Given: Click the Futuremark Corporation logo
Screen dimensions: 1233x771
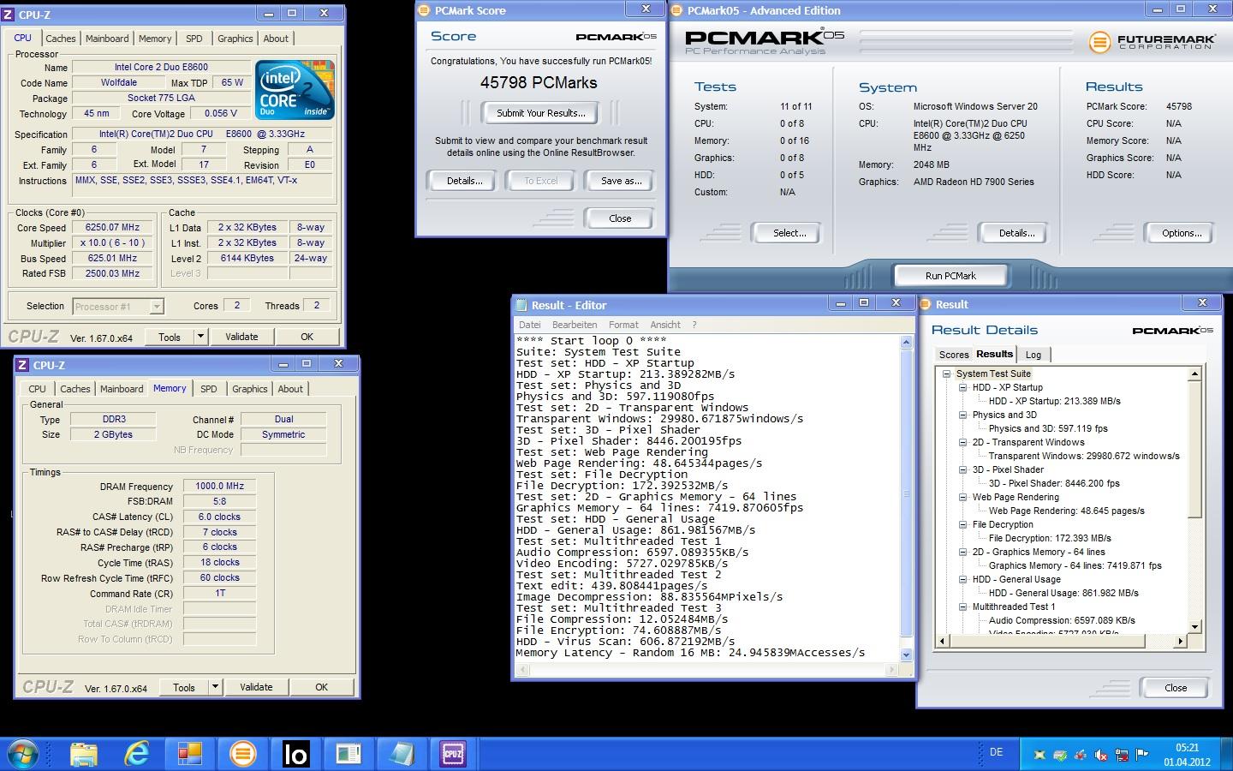Looking at the screenshot, I should pyautogui.click(x=1152, y=41).
